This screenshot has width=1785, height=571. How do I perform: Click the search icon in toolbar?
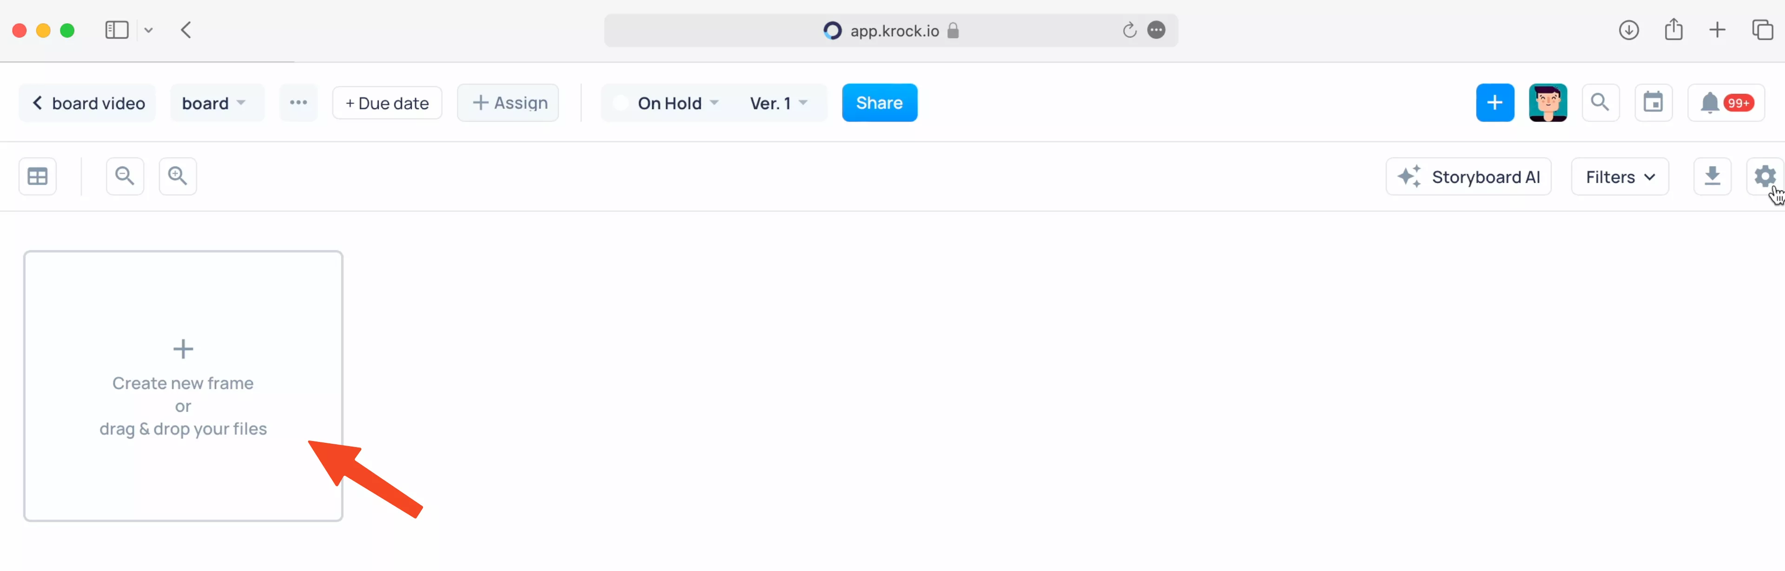[1600, 103]
